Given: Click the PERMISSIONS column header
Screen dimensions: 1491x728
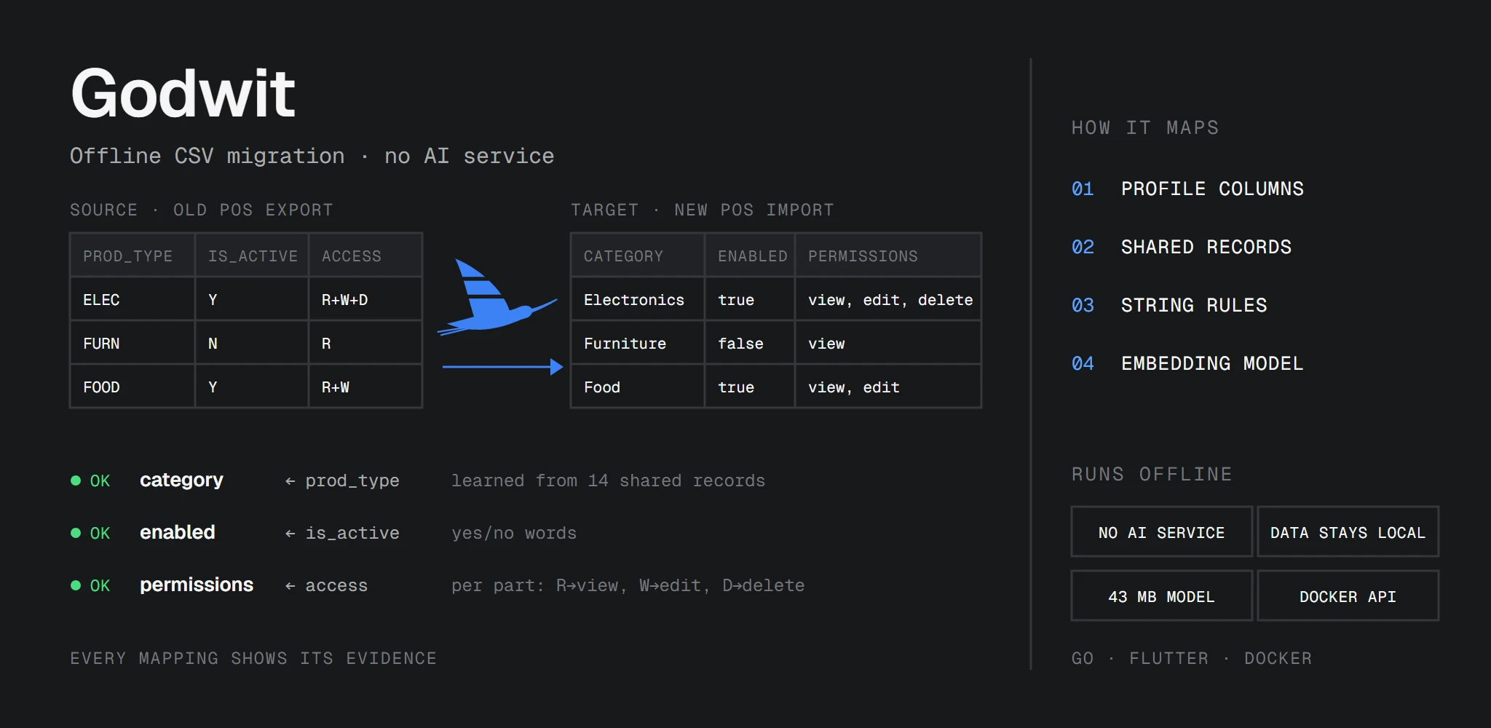Looking at the screenshot, I should pyautogui.click(x=888, y=256).
